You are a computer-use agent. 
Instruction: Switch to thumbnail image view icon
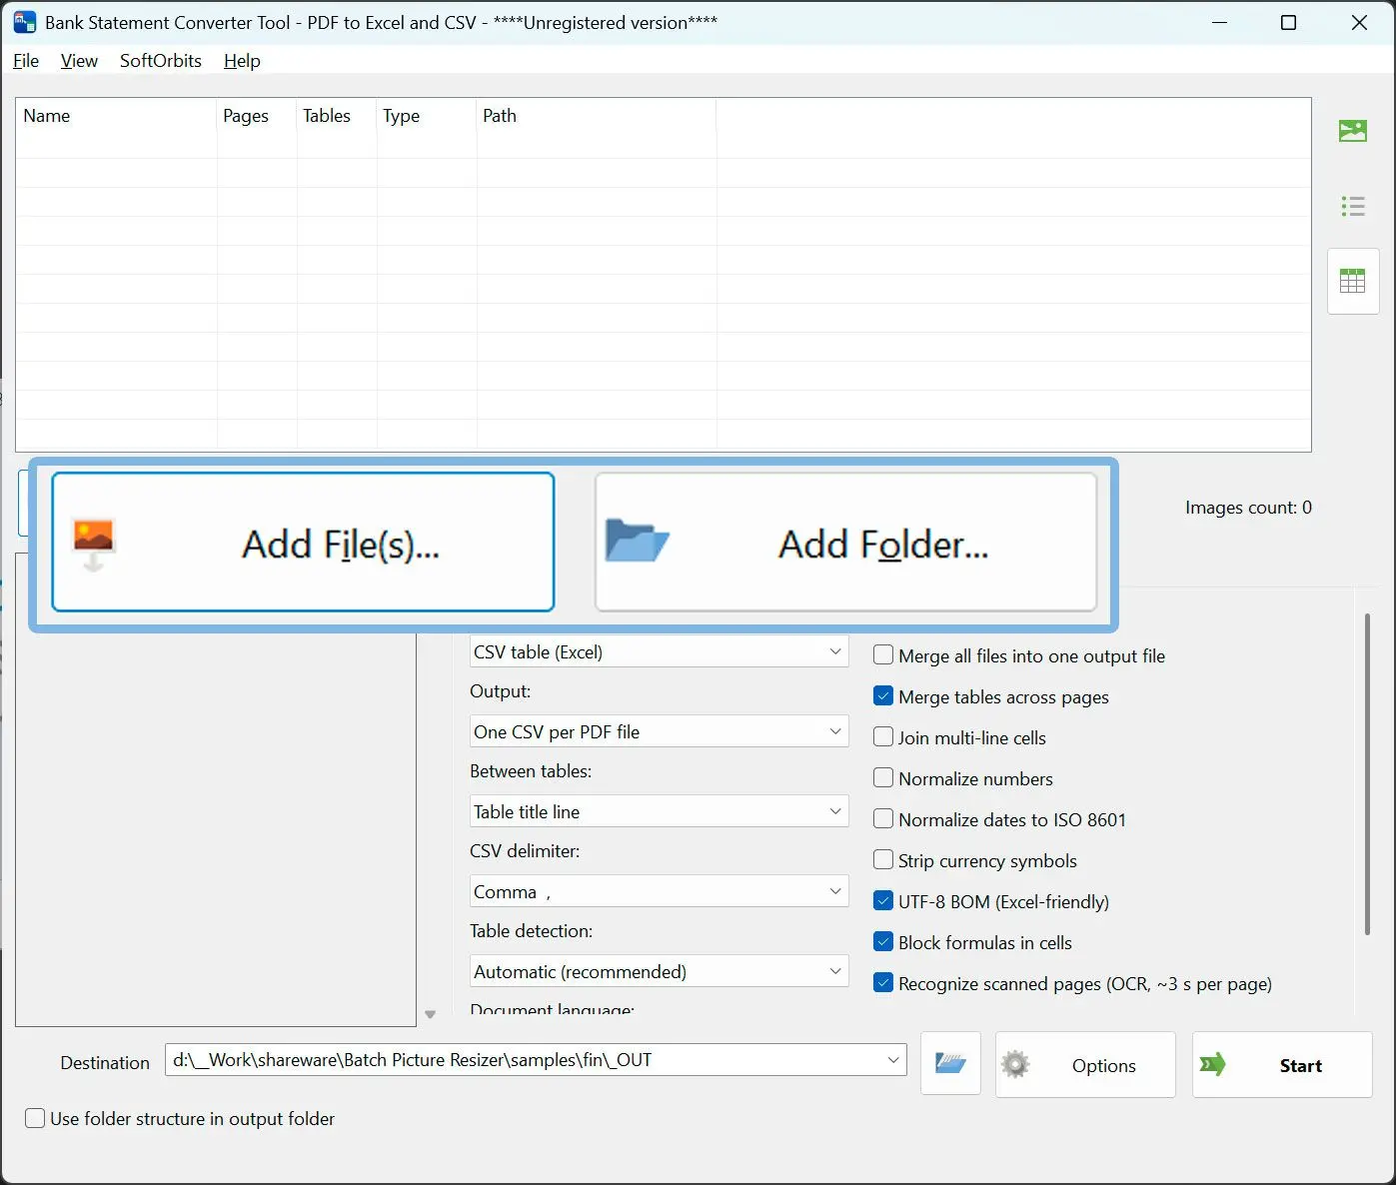1352,131
